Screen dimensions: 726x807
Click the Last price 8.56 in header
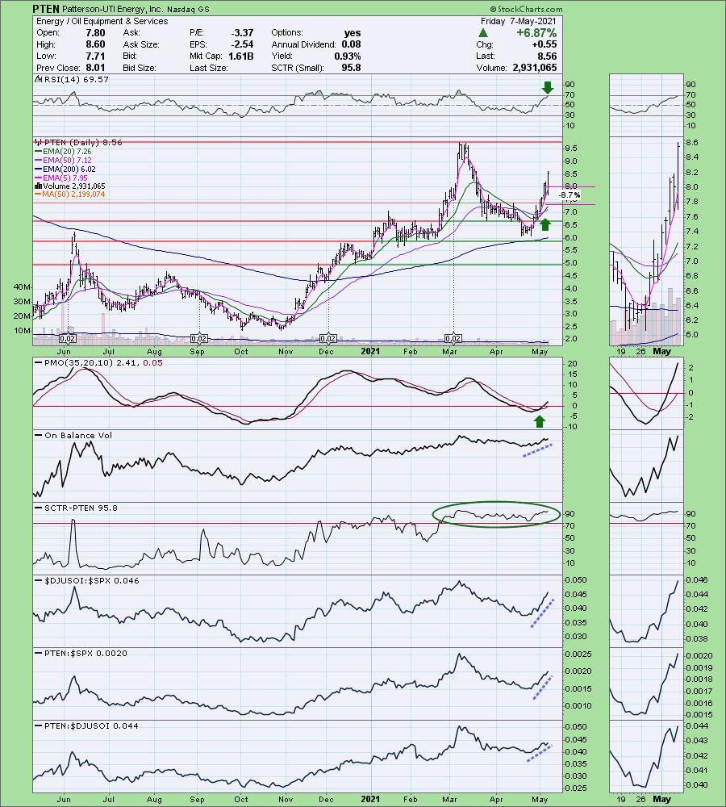point(547,56)
